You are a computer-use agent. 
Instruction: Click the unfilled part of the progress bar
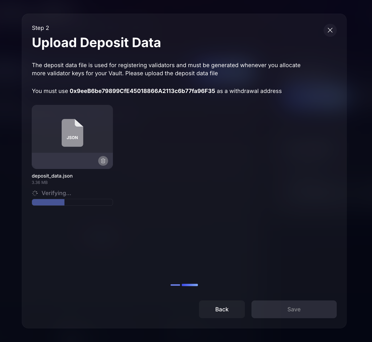[x=88, y=202]
